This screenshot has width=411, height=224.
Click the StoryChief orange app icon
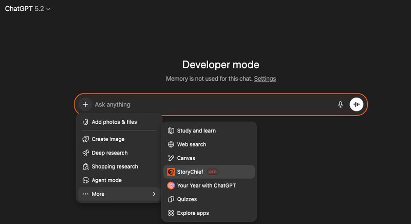click(x=171, y=172)
